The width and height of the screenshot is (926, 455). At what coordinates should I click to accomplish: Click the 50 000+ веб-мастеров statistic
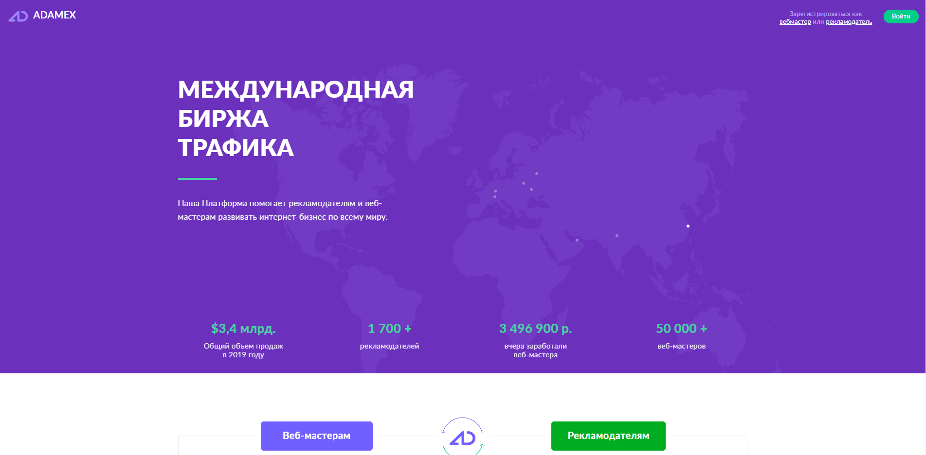(x=681, y=328)
